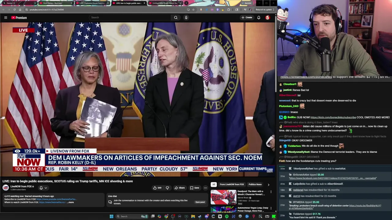Open streamlabs.com/boneclinks support link
392x220 pixels.
306,77
